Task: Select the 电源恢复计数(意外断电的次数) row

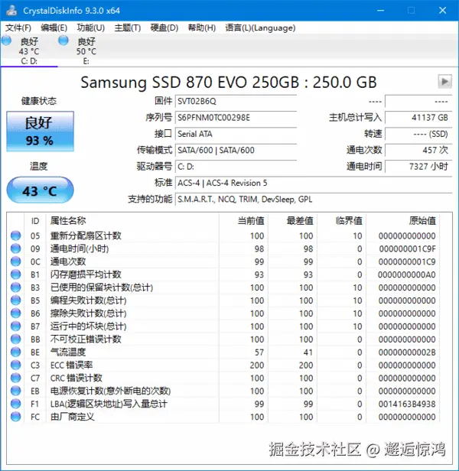Action: click(224, 391)
